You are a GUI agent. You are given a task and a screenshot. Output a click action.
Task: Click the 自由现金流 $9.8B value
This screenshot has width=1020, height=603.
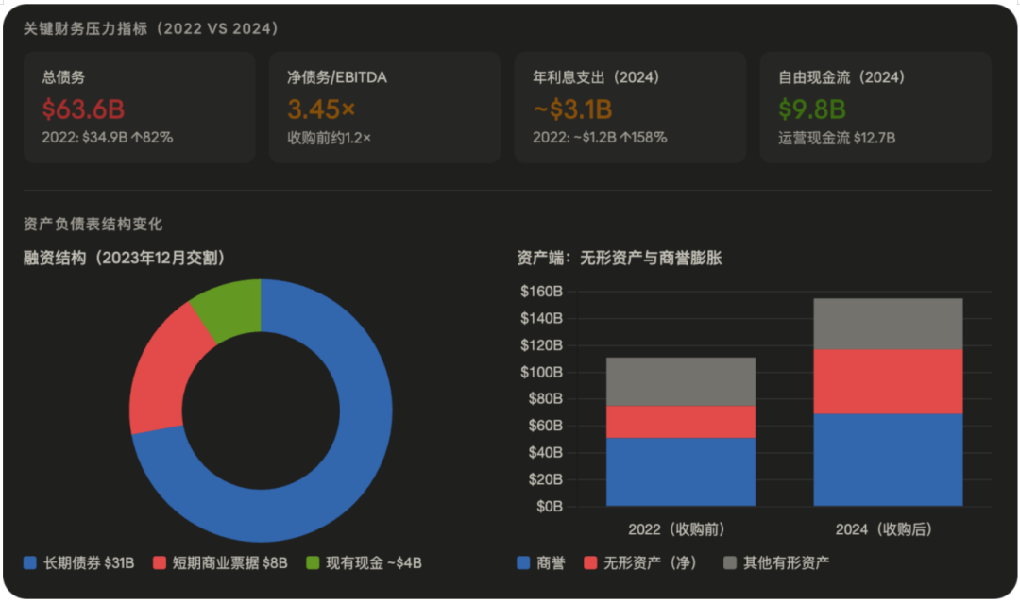point(811,109)
